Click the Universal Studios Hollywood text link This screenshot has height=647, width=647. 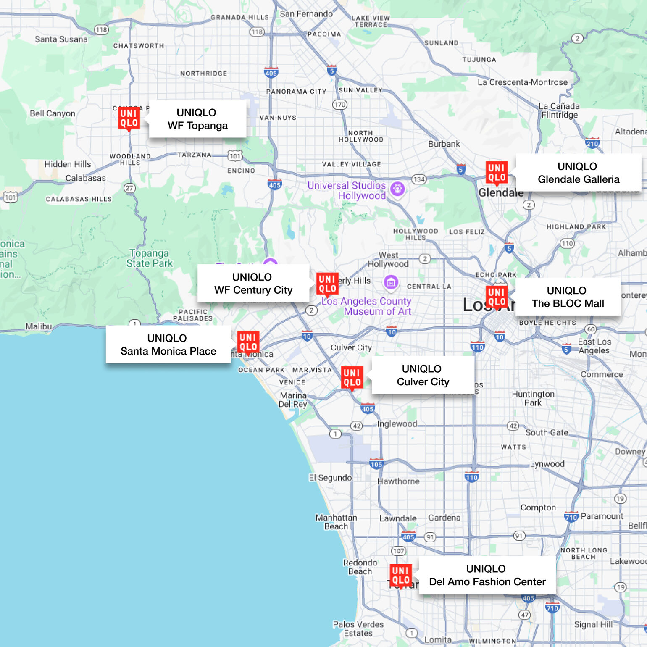(x=346, y=190)
